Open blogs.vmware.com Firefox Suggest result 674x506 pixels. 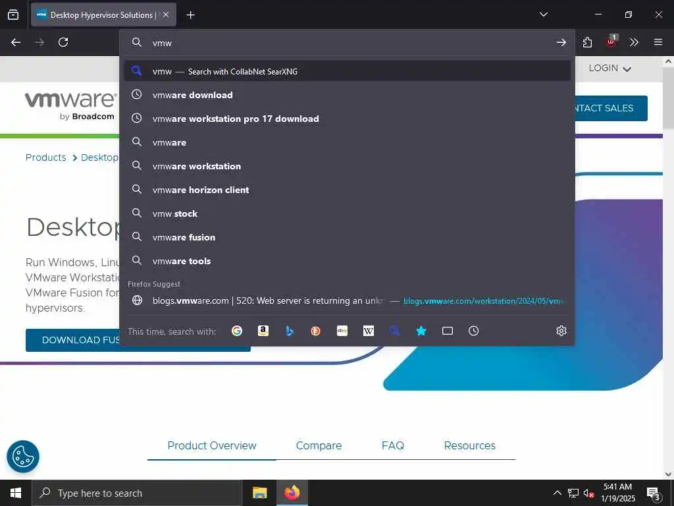348,300
